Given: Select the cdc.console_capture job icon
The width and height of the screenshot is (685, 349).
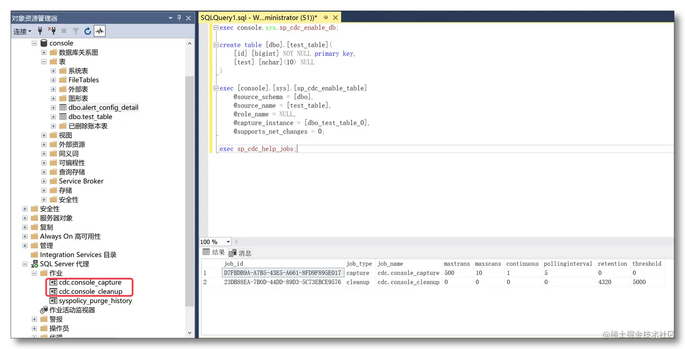Looking at the screenshot, I should [53, 282].
